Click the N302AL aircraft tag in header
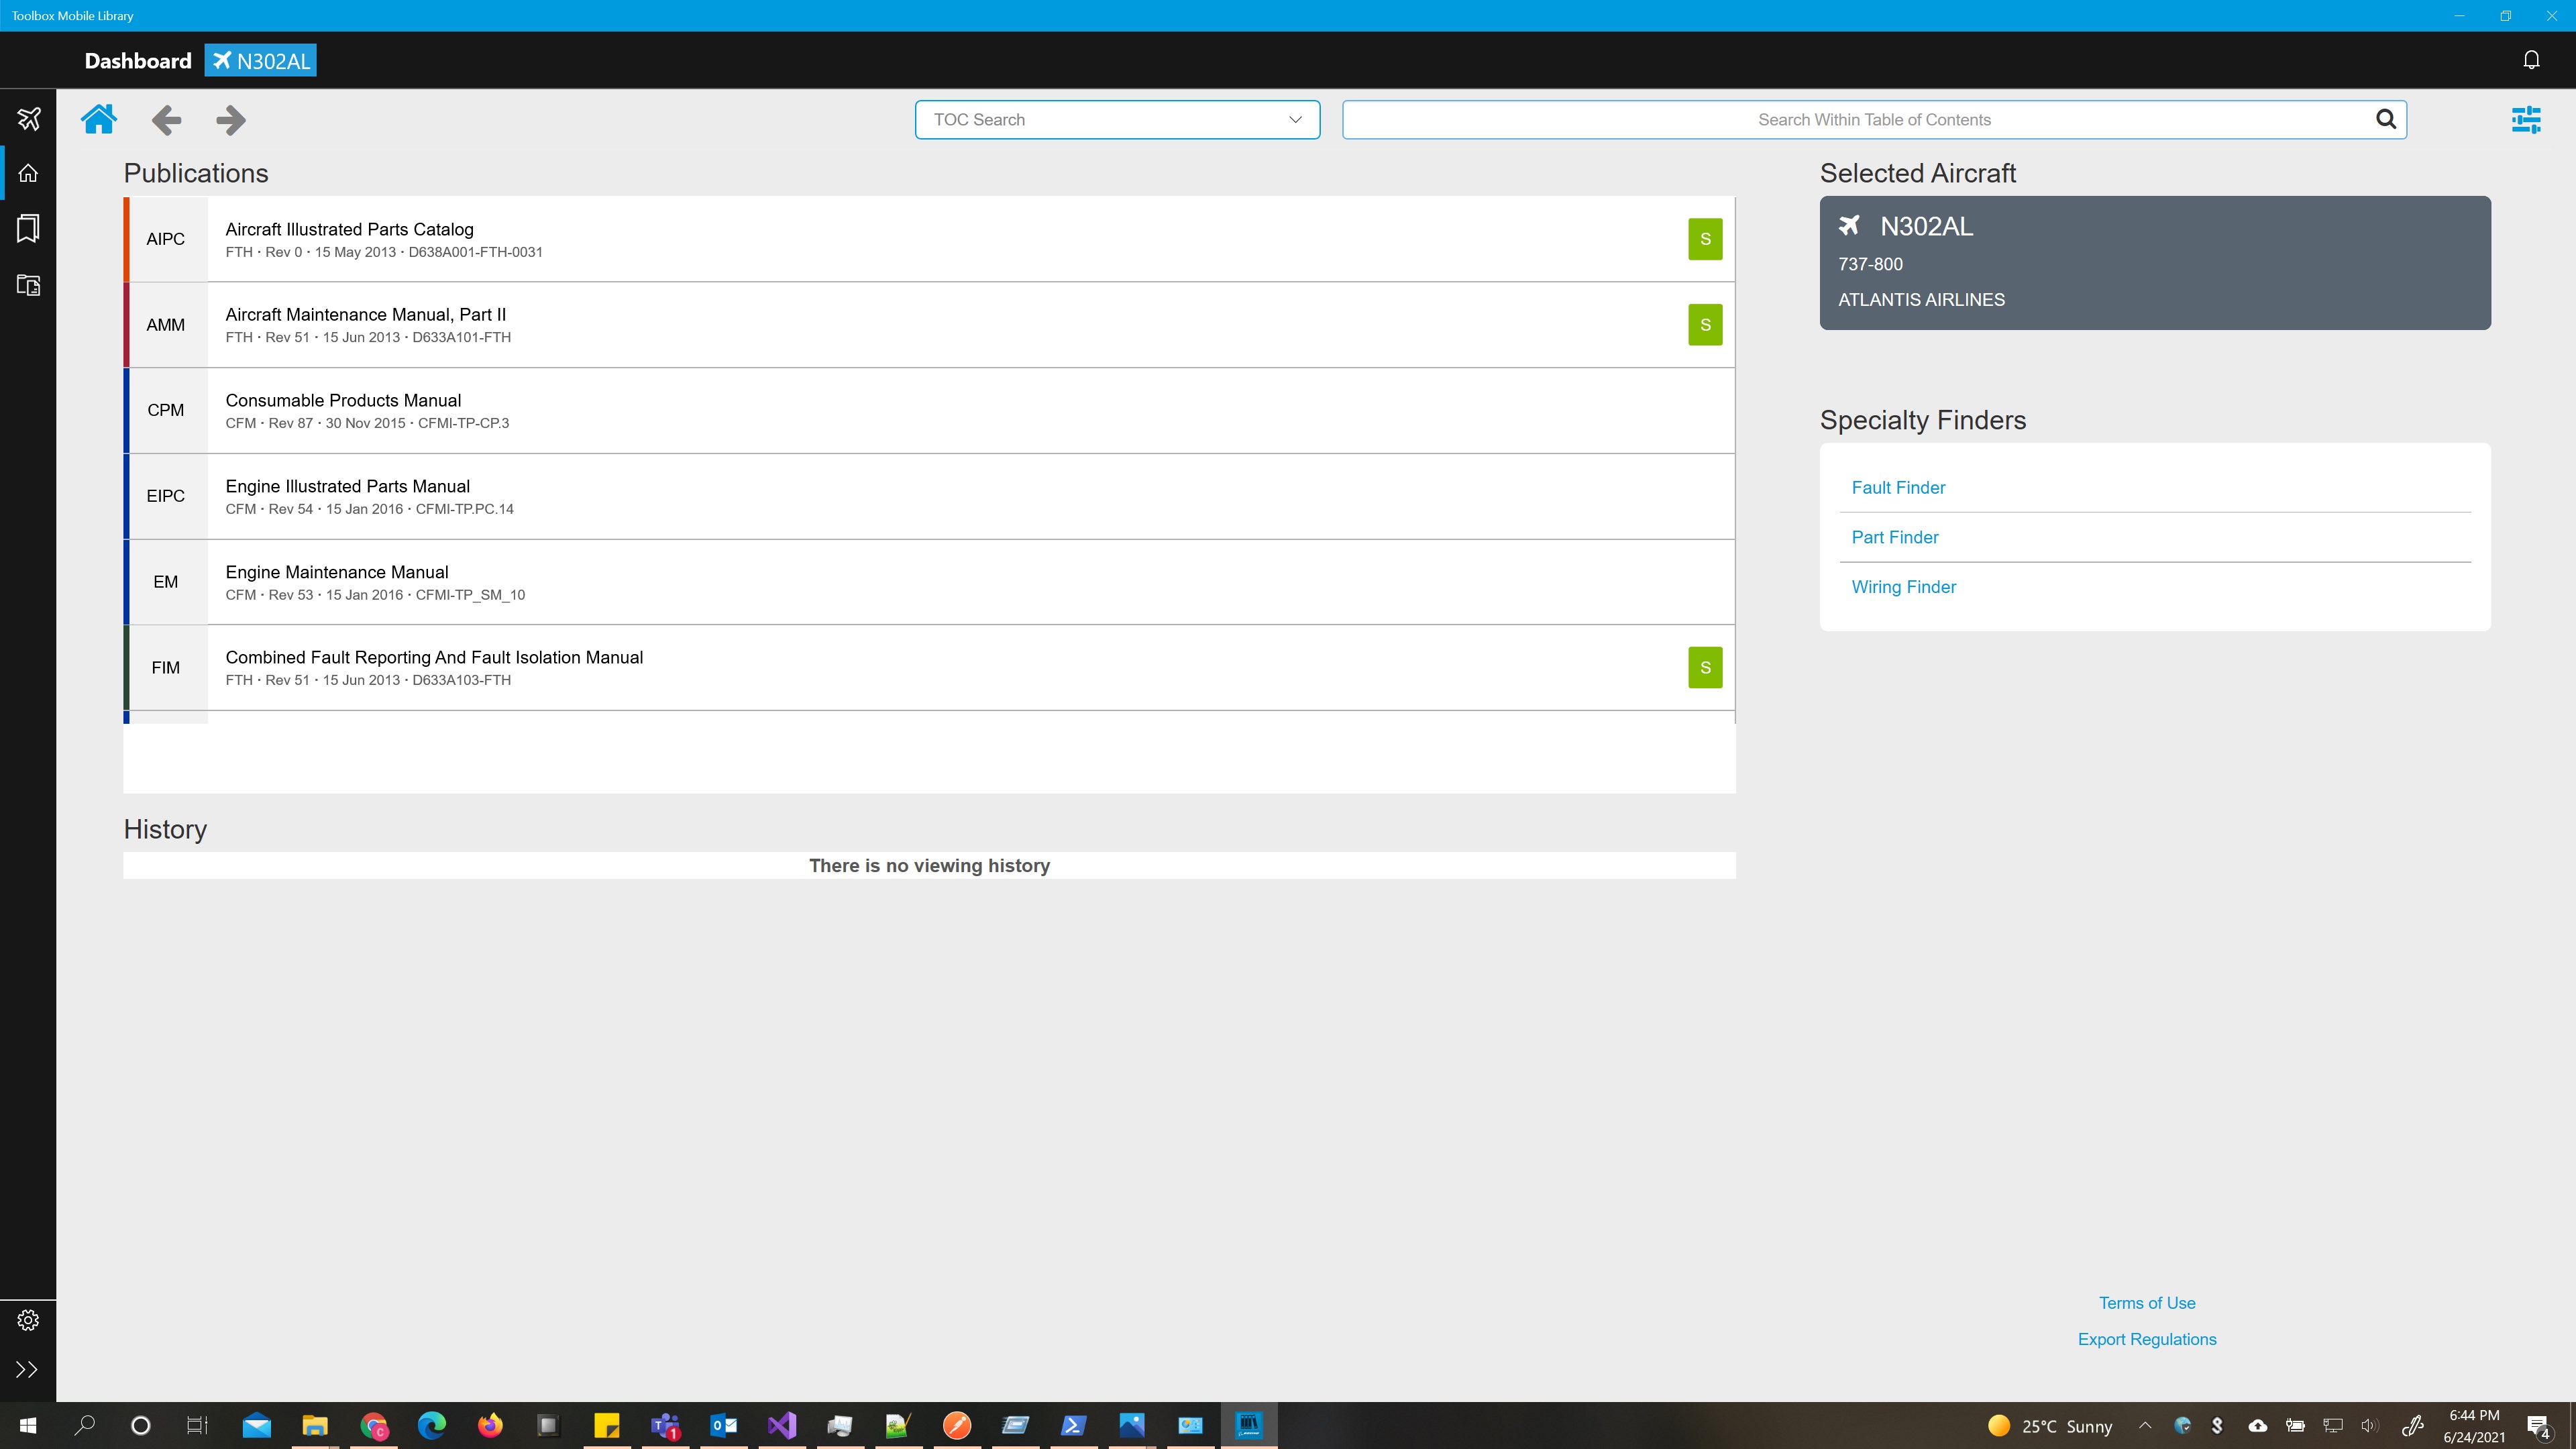2576x1449 pixels. [261, 61]
